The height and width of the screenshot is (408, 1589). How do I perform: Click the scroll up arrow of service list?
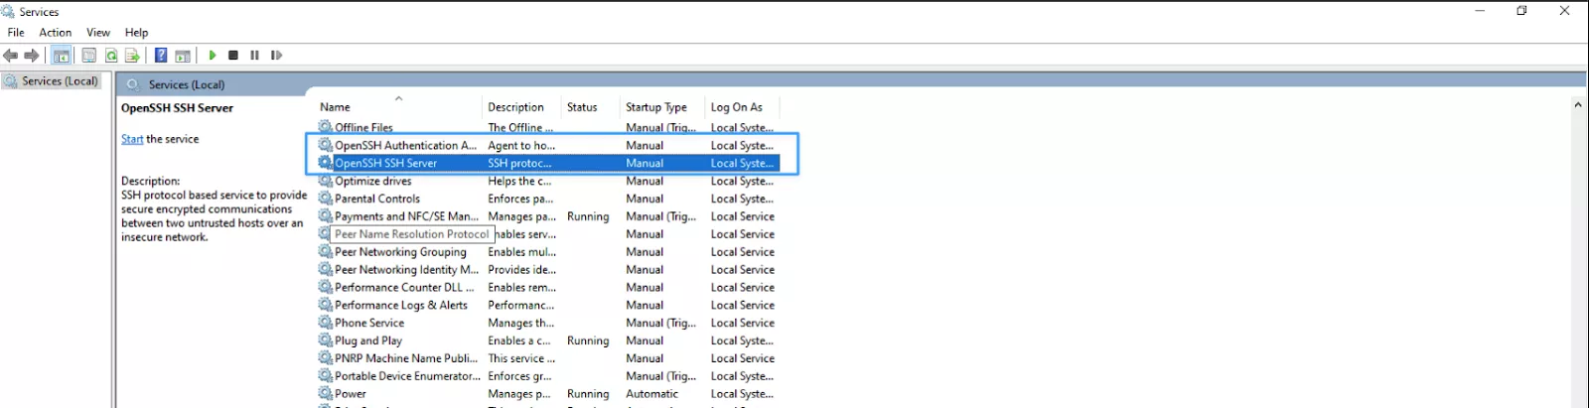(1578, 104)
